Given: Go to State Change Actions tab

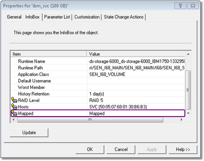Looking at the screenshot, I should click(124, 17).
